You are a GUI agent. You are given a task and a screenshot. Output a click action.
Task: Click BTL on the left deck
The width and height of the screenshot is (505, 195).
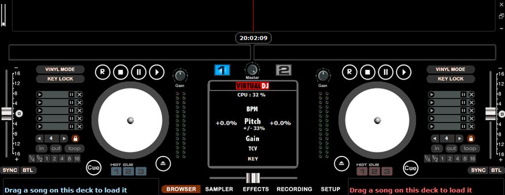coord(29,170)
